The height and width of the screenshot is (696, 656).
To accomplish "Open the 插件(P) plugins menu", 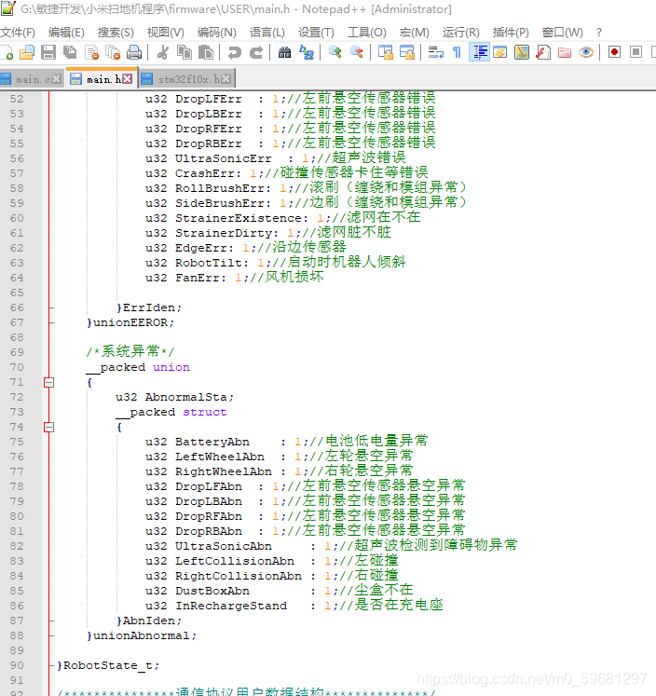I will coord(511,32).
